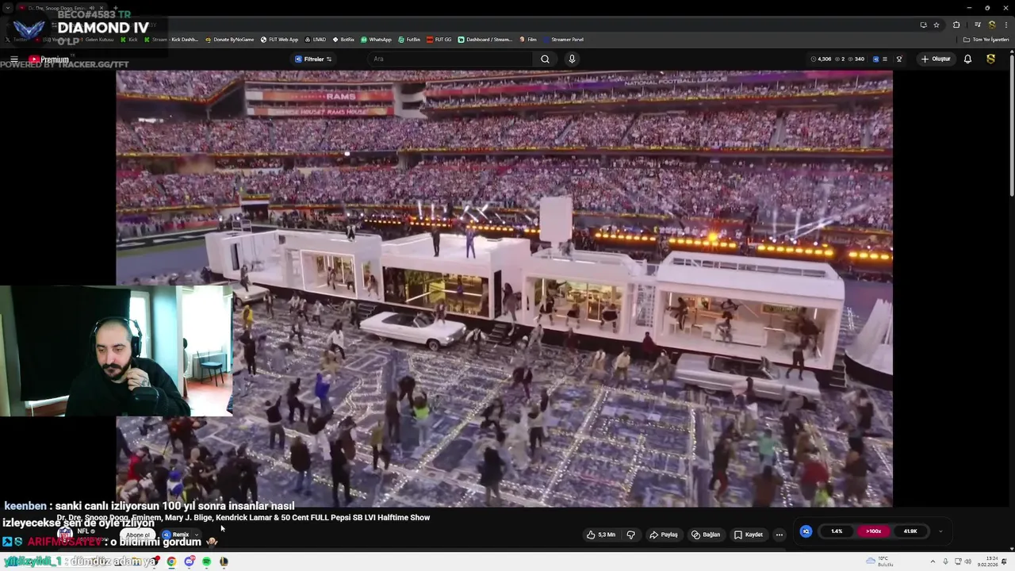1015x571 pixels.
Task: Open Chrome profile avatar in toolbar
Action: pos(991,25)
